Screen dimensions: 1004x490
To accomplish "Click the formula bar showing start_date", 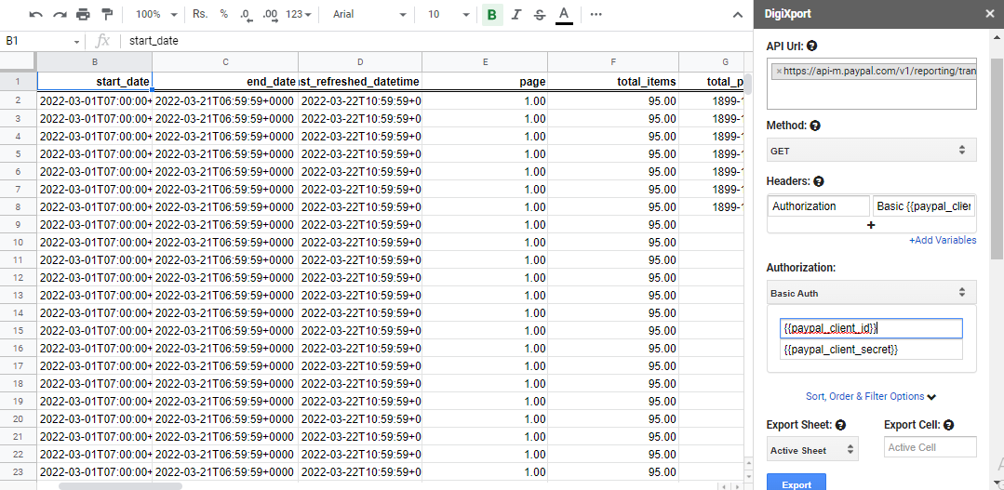I will click(x=435, y=41).
